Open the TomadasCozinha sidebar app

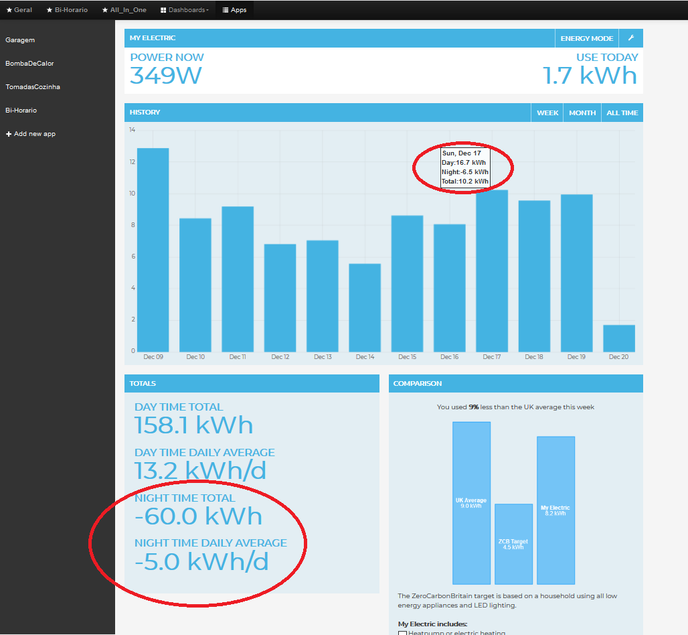33,87
